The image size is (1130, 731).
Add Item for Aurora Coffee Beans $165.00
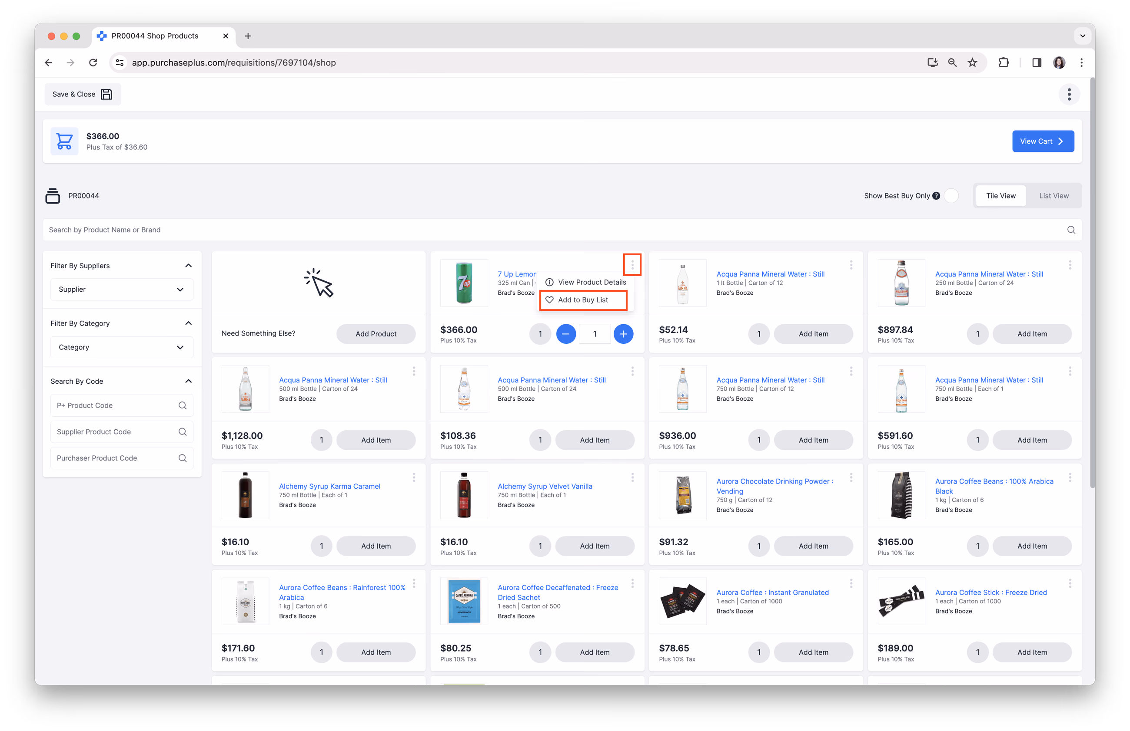[x=1032, y=546]
